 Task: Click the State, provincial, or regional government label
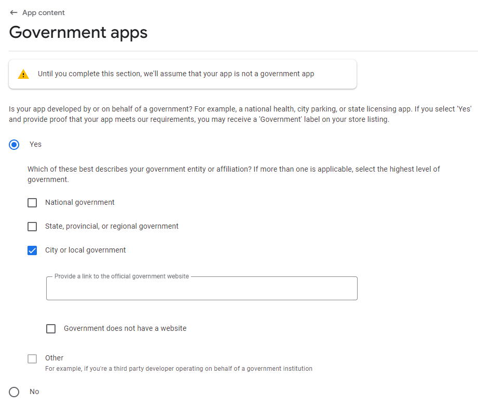112,226
